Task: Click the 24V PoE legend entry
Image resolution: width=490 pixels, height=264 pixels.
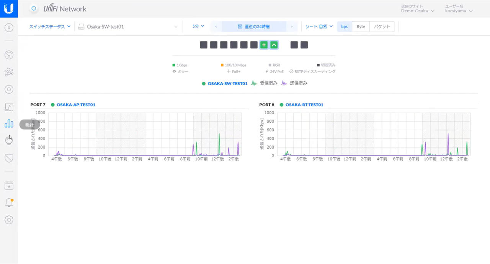Action: click(x=274, y=71)
